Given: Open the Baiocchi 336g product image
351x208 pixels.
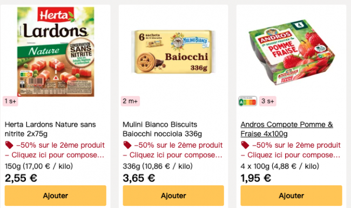Looking at the screenshot, I should [173, 52].
